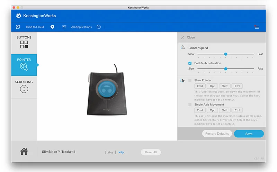
Task: Click the Slow Pointer description paragraph
Action: pyautogui.click(x=227, y=96)
